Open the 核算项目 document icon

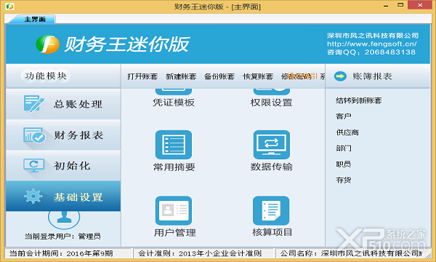pyautogui.click(x=271, y=211)
